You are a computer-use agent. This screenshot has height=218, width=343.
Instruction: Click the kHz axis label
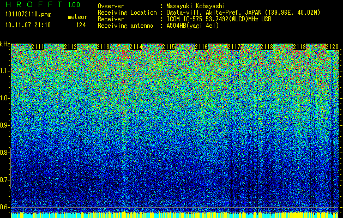coord(5,44)
